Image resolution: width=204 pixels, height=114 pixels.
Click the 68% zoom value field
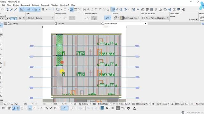(x=25, y=104)
